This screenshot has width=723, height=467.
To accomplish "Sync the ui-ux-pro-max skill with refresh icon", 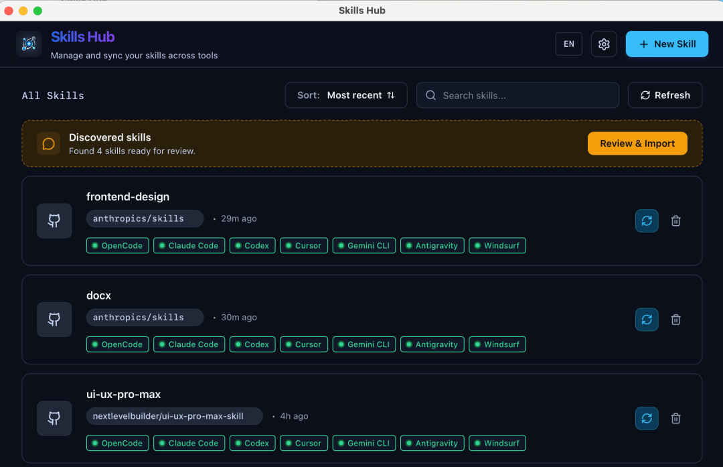I will pyautogui.click(x=647, y=418).
